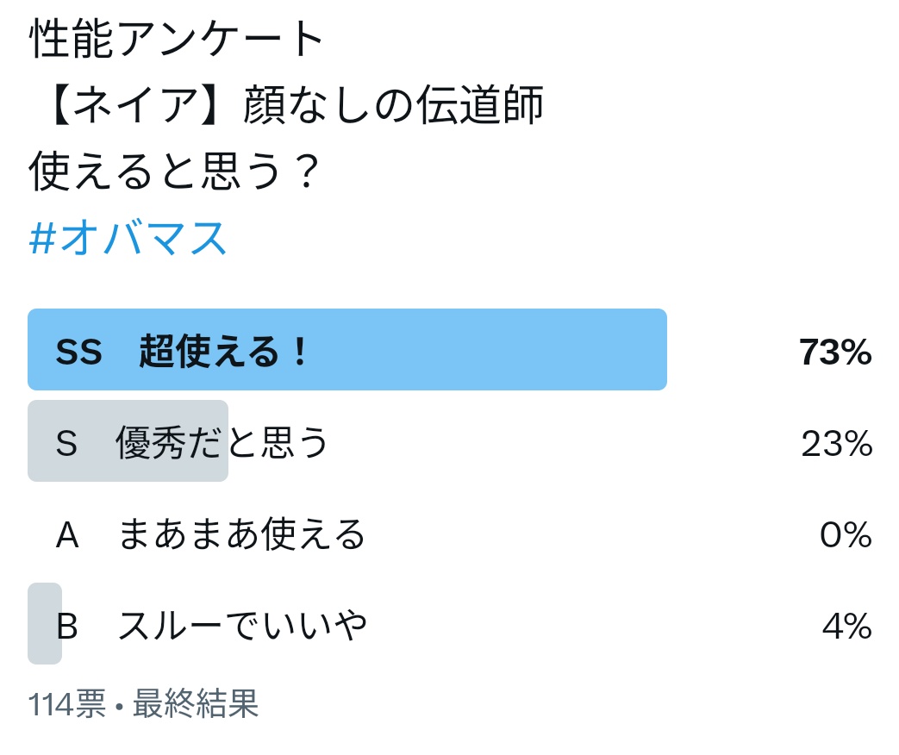Click the 使えると思う？ question line
This screenshot has width=899, height=755.
pyautogui.click(x=175, y=172)
